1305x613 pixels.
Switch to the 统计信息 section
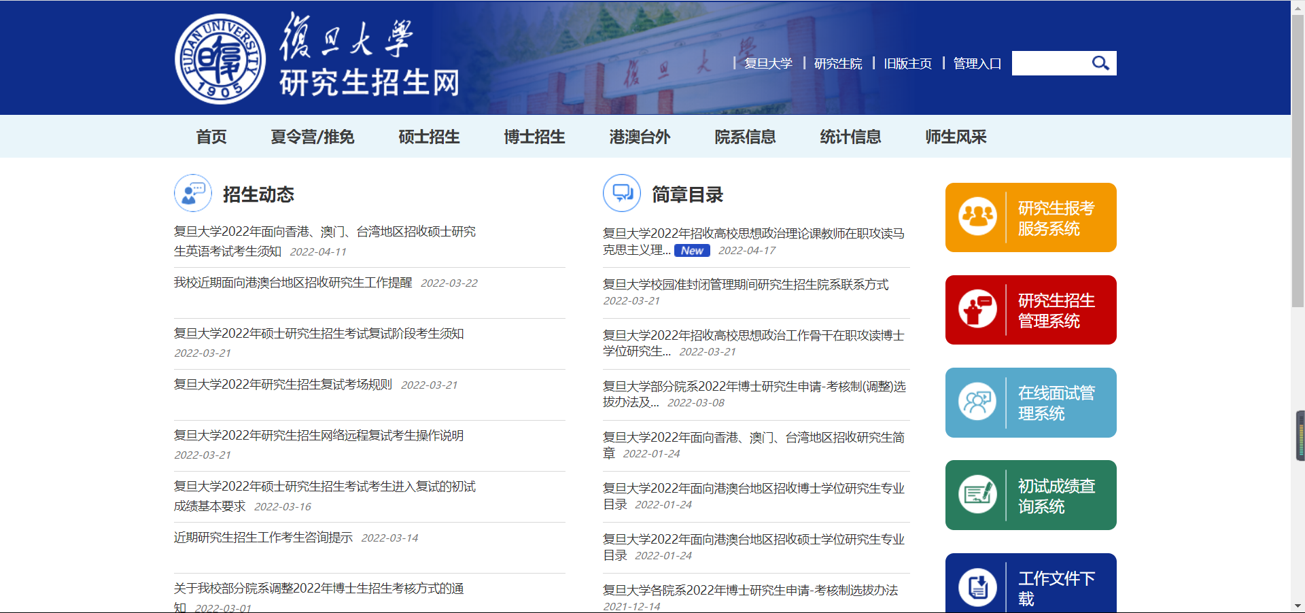(850, 137)
